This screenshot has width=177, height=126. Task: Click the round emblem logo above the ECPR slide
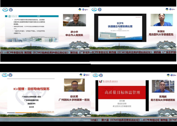tap(101, 9)
